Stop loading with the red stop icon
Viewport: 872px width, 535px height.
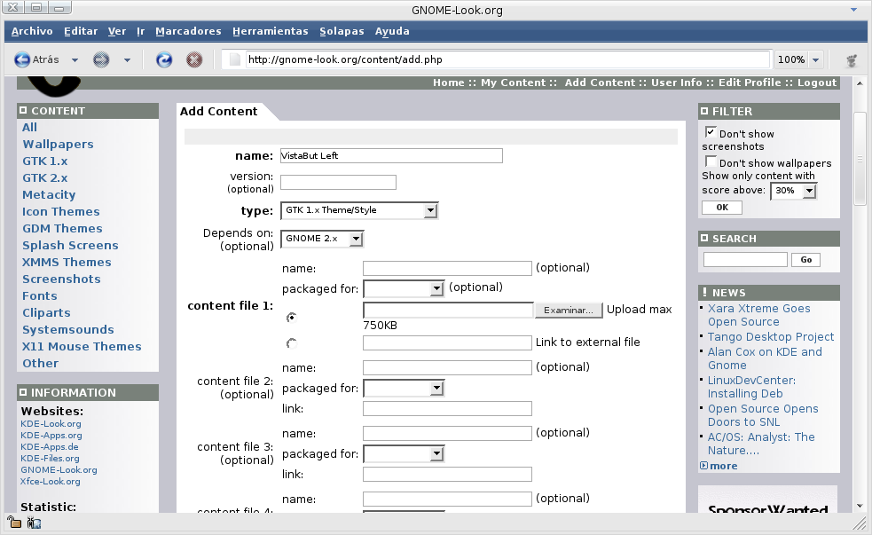194,59
